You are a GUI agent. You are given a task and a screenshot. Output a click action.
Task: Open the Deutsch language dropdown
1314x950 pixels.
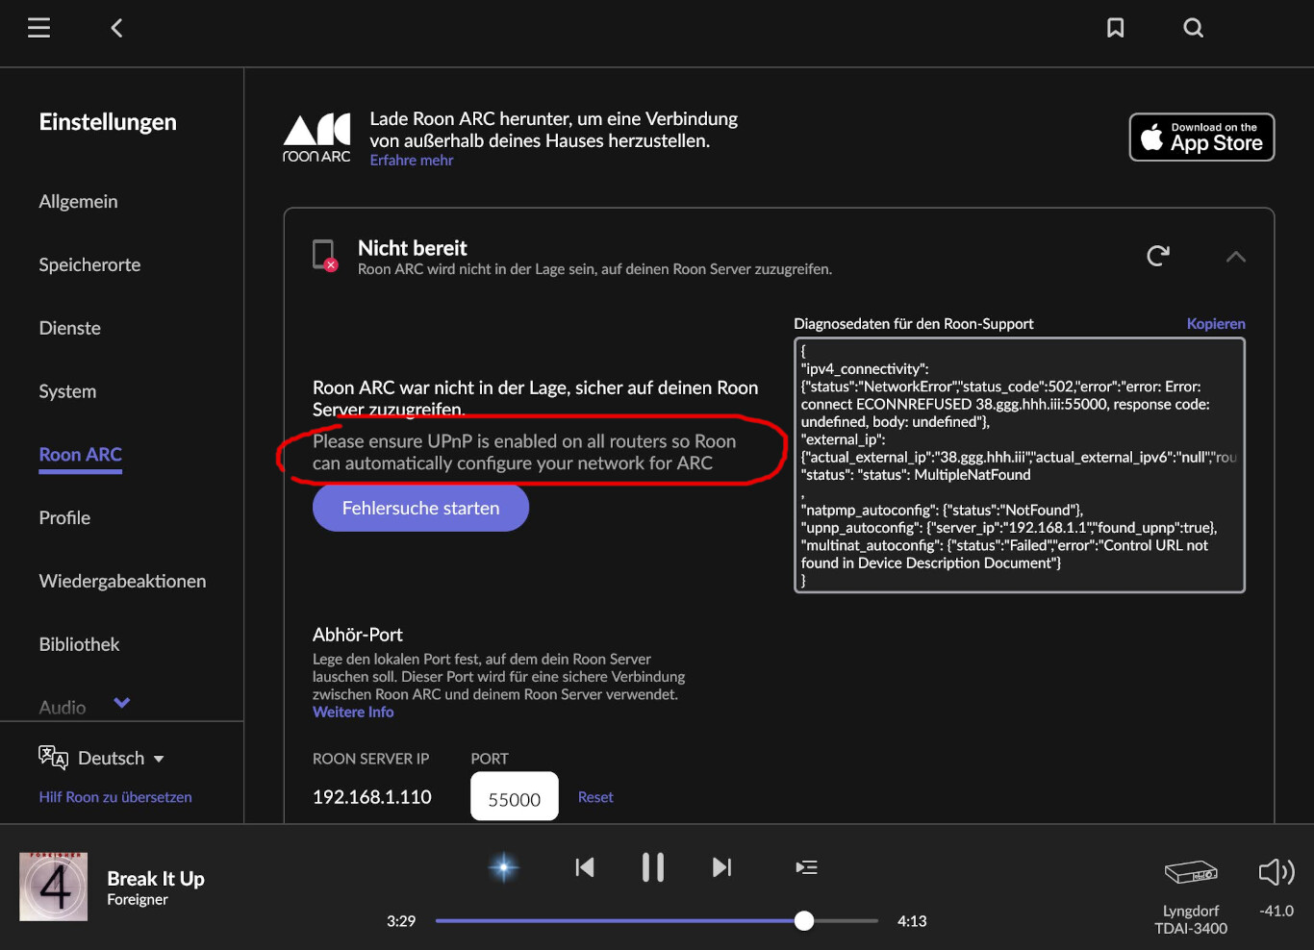tap(120, 759)
